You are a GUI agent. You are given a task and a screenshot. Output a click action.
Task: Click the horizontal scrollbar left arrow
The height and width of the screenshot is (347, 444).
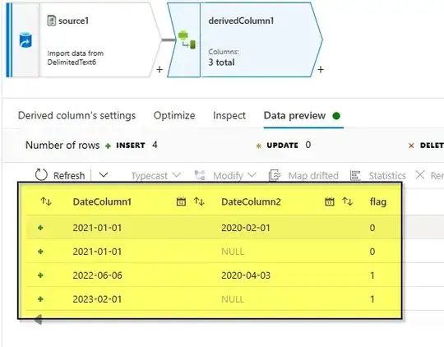tap(38, 320)
